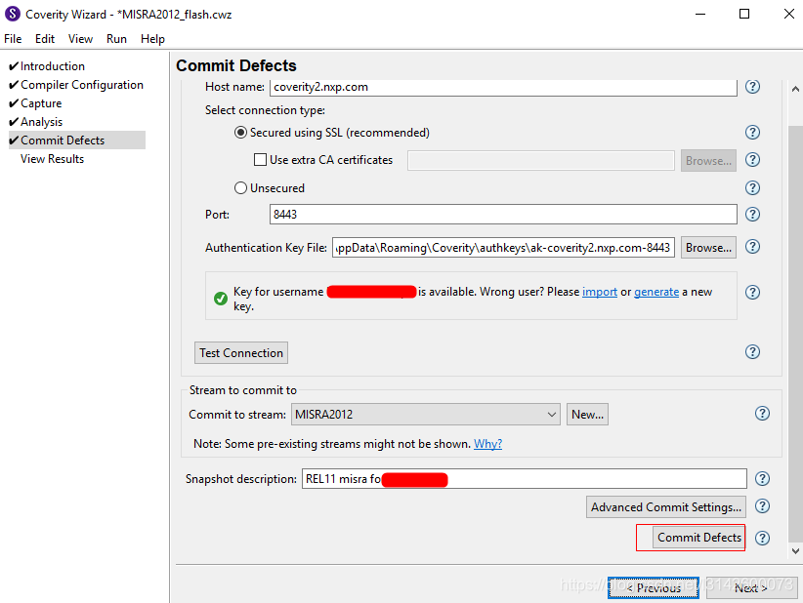Click the import key link
The height and width of the screenshot is (603, 803).
(x=599, y=292)
